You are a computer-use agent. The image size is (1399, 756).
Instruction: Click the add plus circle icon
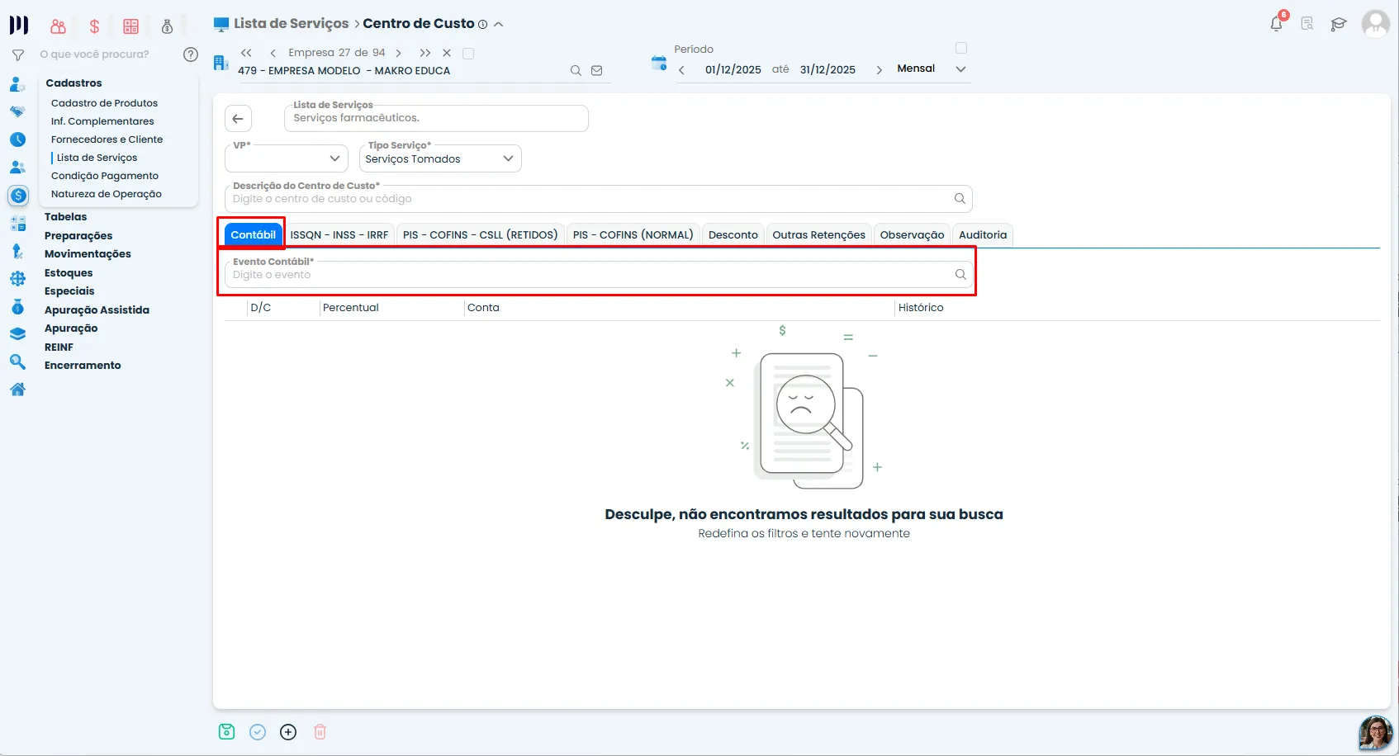[x=288, y=732]
